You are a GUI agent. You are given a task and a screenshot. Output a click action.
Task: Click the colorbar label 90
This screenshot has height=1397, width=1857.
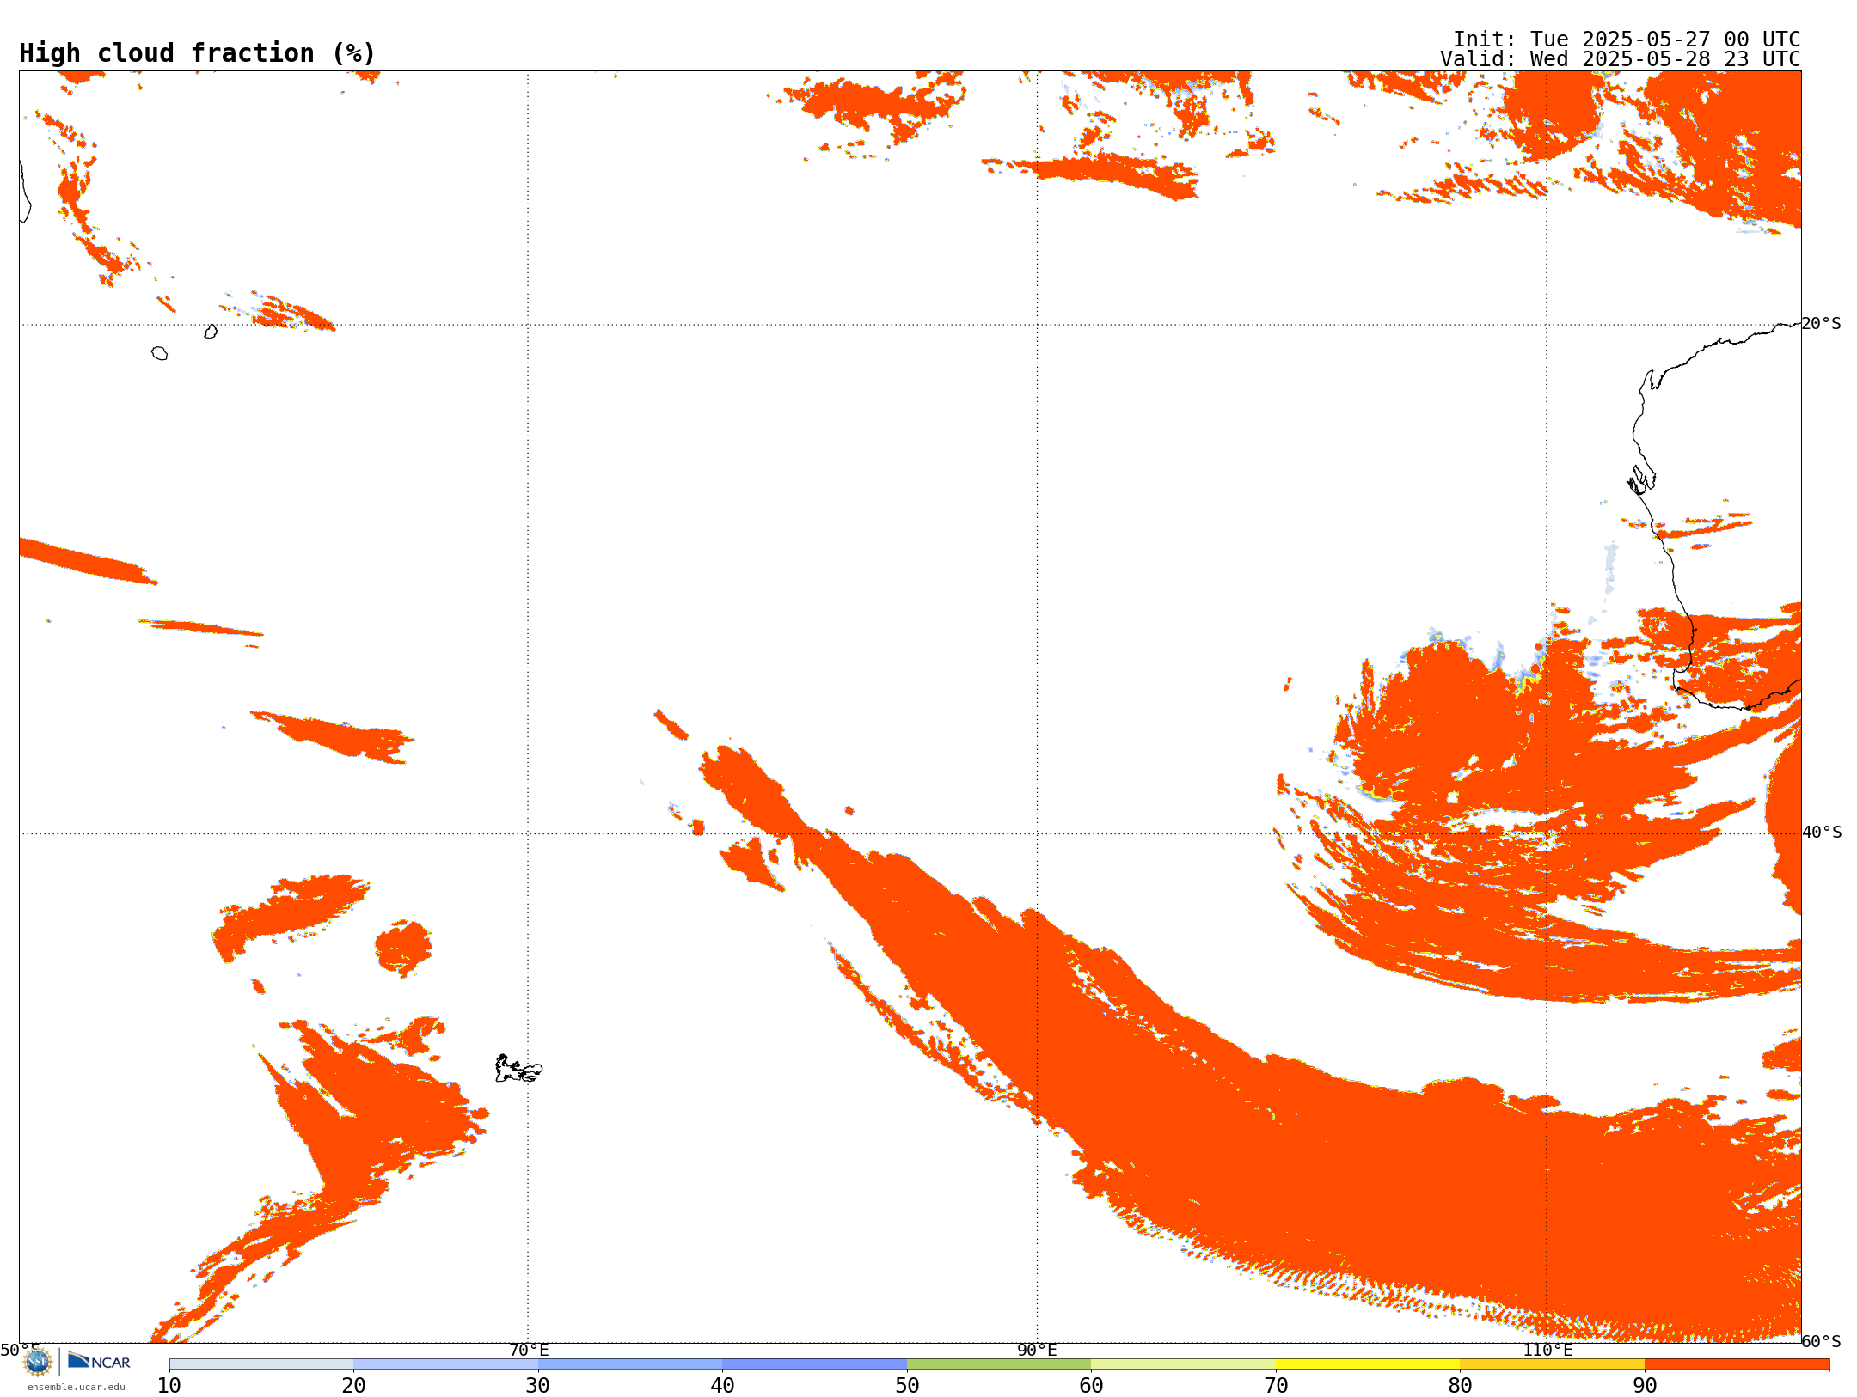point(1645,1385)
